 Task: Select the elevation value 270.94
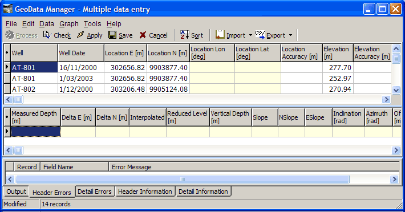(338, 89)
